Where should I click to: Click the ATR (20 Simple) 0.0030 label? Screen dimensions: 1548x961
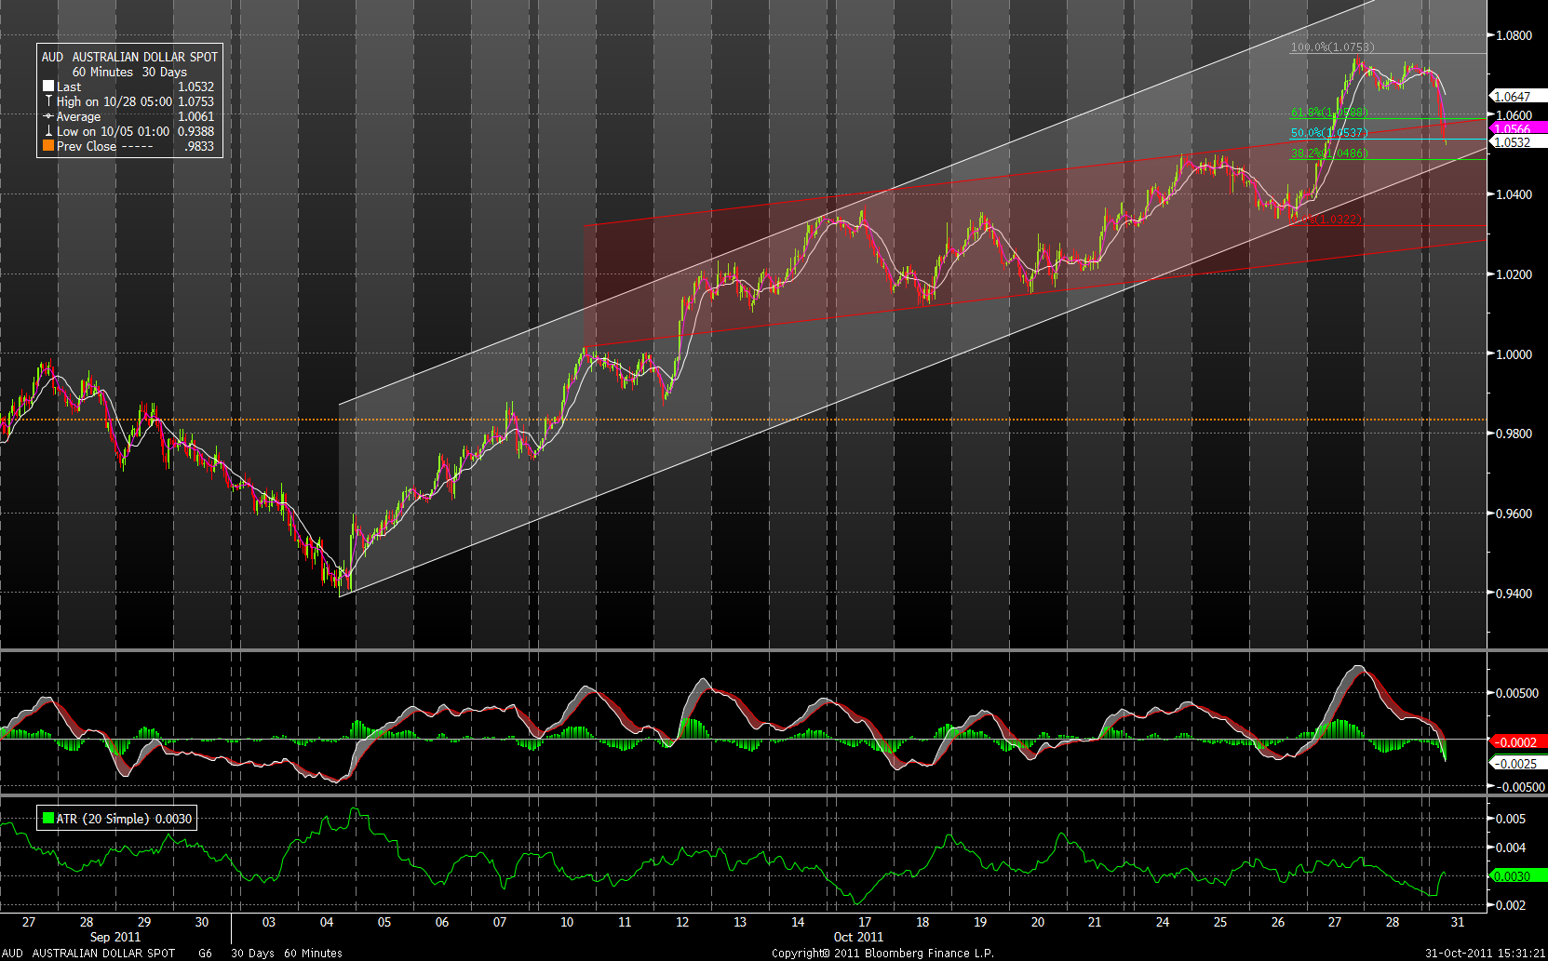click(x=124, y=819)
